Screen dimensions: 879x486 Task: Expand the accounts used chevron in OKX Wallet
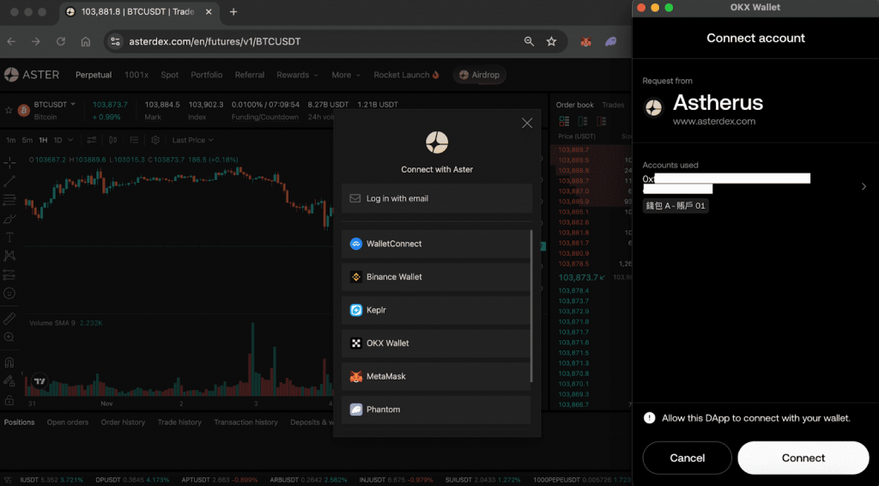click(x=863, y=186)
